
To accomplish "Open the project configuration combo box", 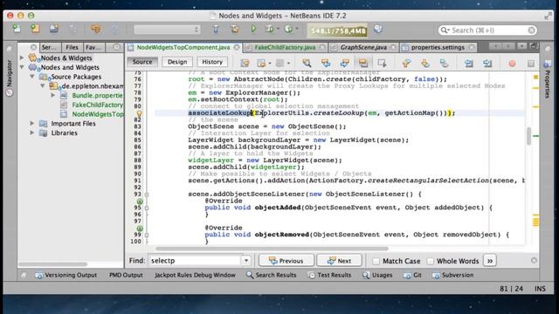I will 167,30.
